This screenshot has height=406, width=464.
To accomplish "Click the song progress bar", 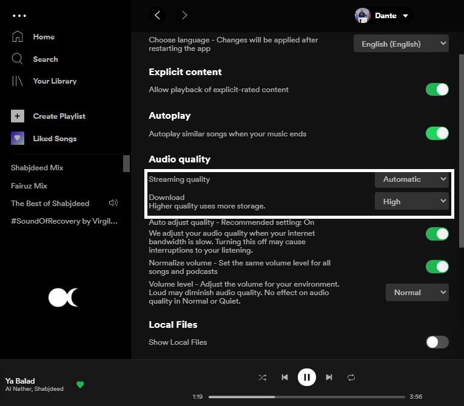I will click(306, 397).
